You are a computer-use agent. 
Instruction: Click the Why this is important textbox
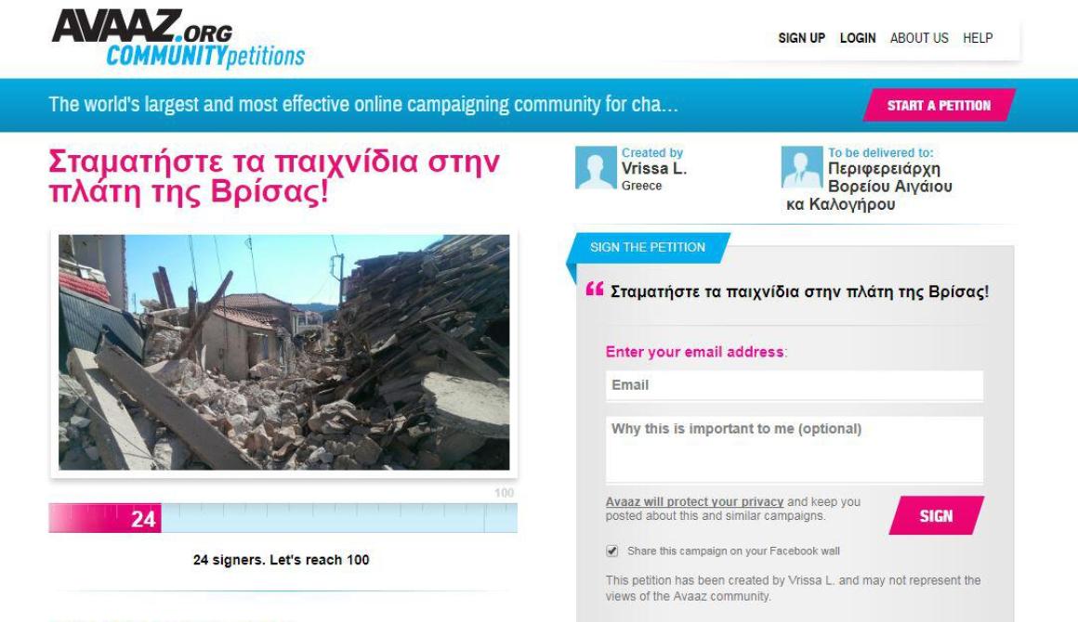click(x=794, y=449)
